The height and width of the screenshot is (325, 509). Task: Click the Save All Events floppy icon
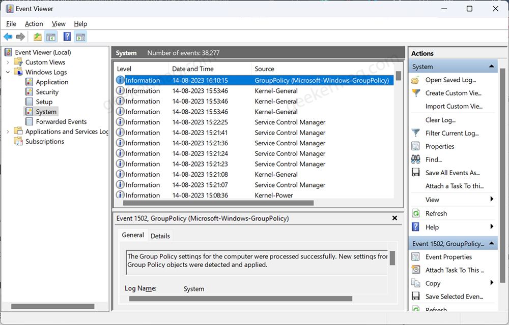tap(415, 173)
